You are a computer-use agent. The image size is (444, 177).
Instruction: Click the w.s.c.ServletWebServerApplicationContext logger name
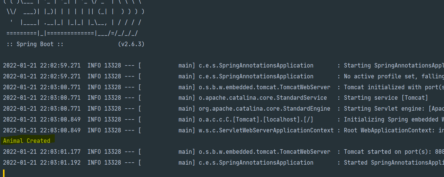(265, 130)
